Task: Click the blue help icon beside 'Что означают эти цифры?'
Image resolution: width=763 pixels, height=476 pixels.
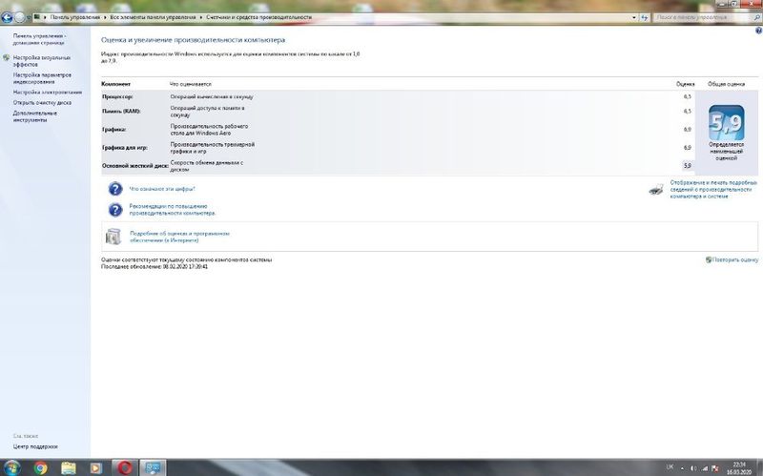Action: click(x=115, y=189)
